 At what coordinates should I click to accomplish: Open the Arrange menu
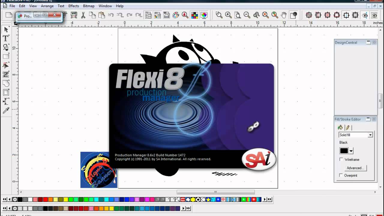click(x=47, y=6)
